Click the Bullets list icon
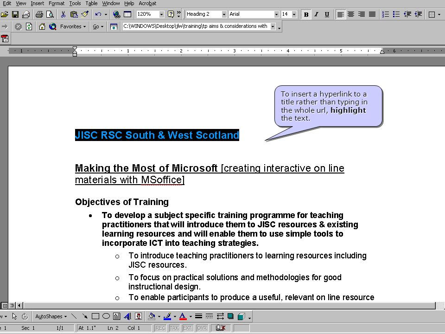Screen dimensions: 445x334 [396, 14]
